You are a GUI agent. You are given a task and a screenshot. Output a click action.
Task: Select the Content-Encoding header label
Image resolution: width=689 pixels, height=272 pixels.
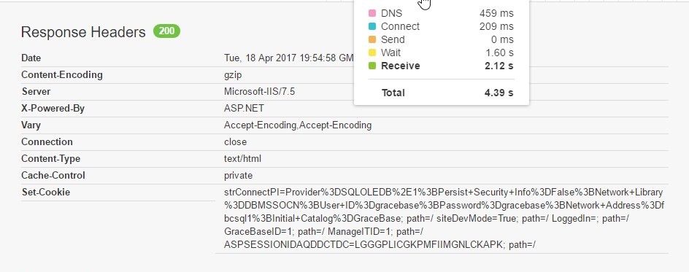click(62, 74)
